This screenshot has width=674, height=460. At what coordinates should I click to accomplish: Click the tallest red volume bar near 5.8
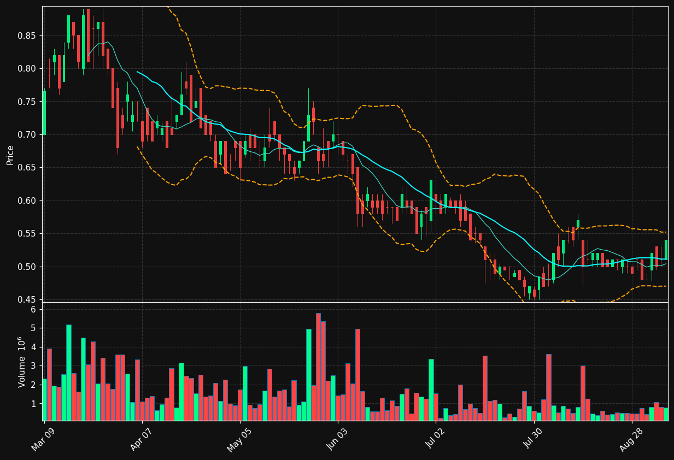(x=318, y=367)
